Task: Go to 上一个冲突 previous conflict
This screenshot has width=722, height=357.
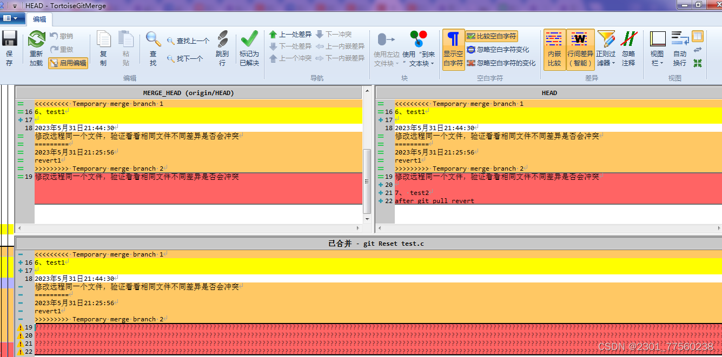Action: pos(290,58)
